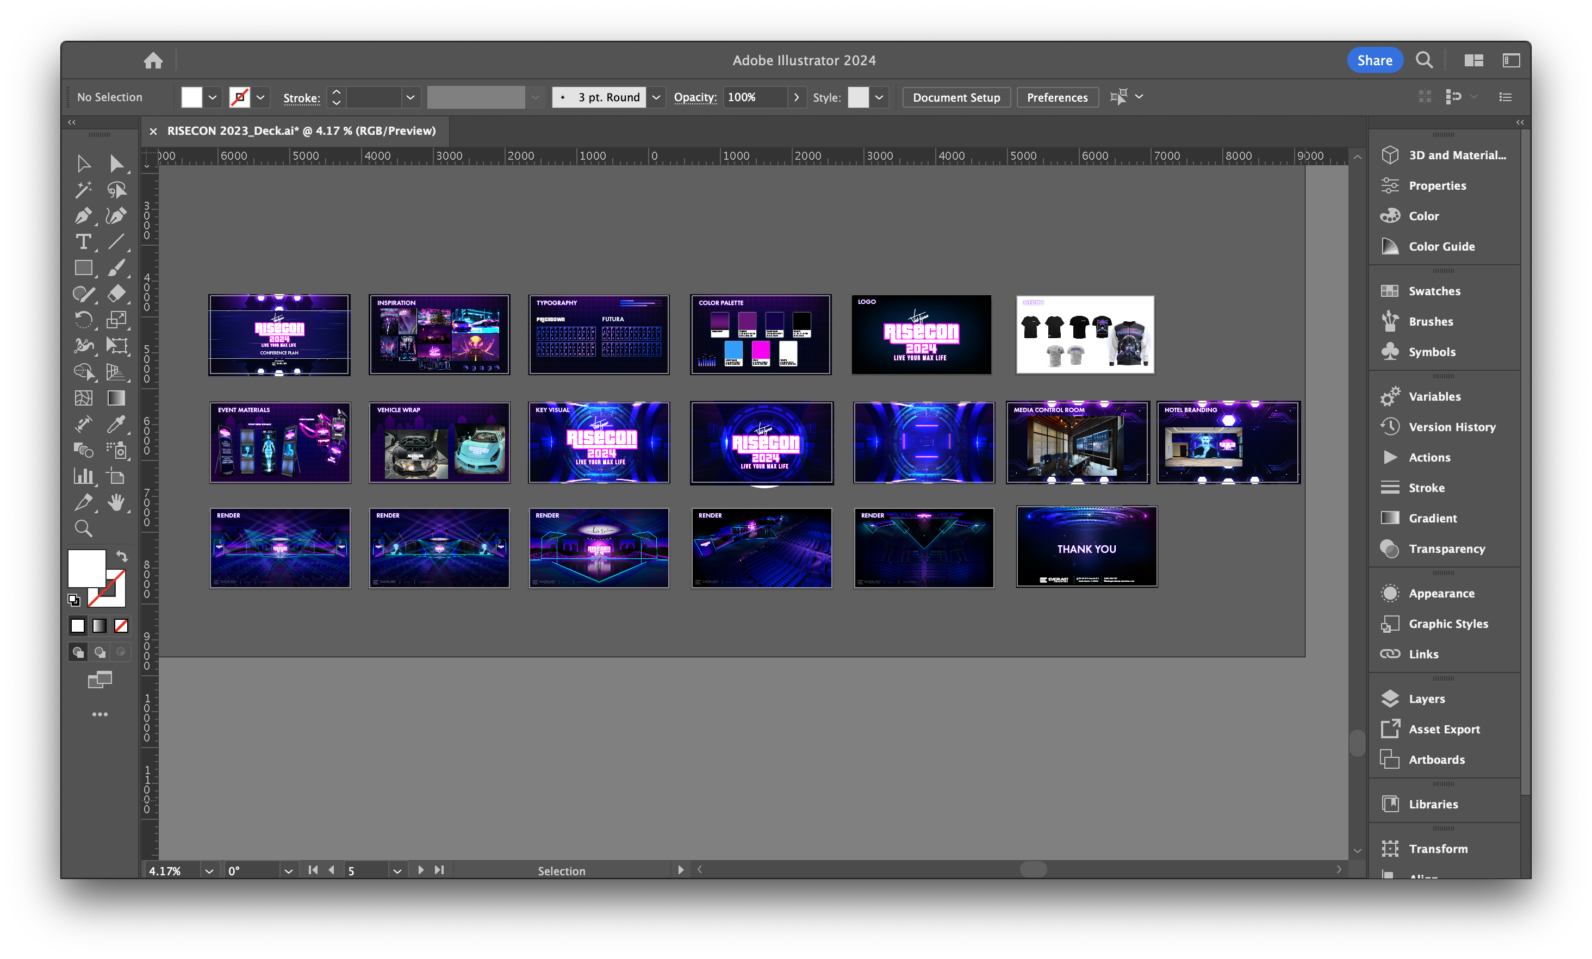Select the Blend tool

point(83,451)
